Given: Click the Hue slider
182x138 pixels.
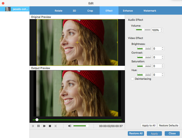Looking at the screenshot, I should coord(144,75).
